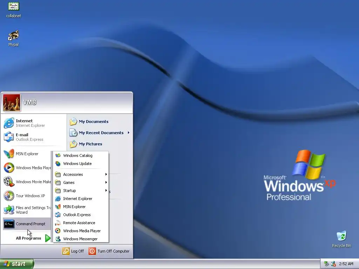The width and height of the screenshot is (359, 269).
Task: Click the Log Off button
Action: [73, 251]
